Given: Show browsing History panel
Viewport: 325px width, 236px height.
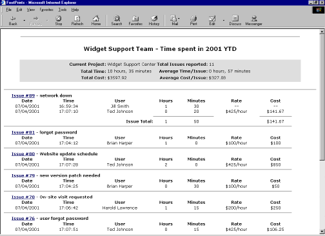Looking at the screenshot, I should (x=154, y=21).
